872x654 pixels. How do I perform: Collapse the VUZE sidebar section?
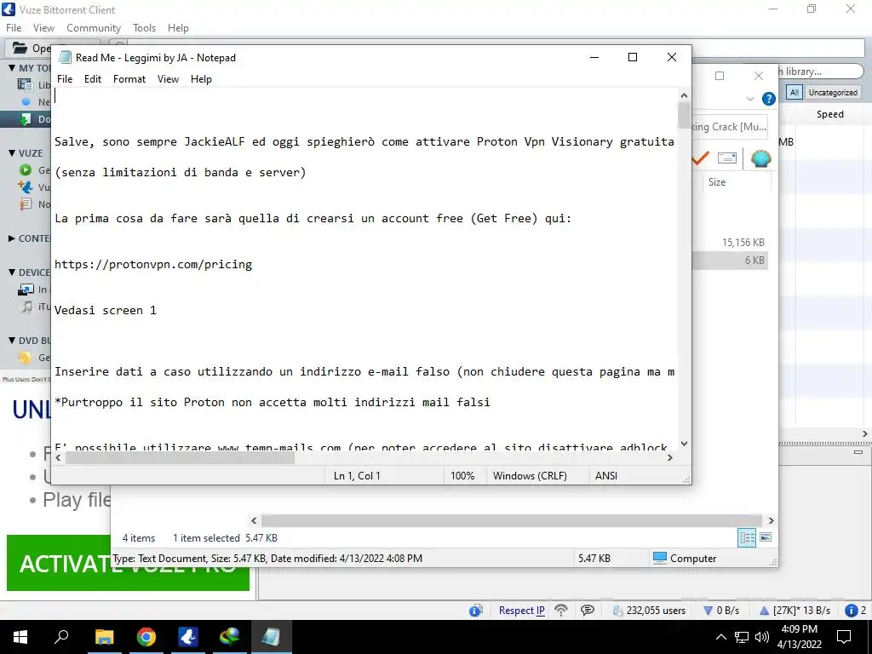point(12,153)
